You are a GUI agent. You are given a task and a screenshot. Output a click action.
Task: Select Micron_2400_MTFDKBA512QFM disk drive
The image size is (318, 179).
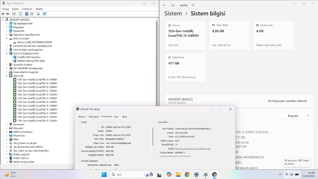[x=34, y=42]
